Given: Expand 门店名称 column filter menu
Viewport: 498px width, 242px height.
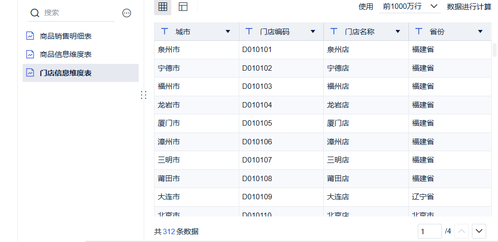Looking at the screenshot, I should [x=398, y=31].
